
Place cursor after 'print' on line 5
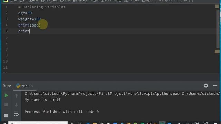[30, 31]
